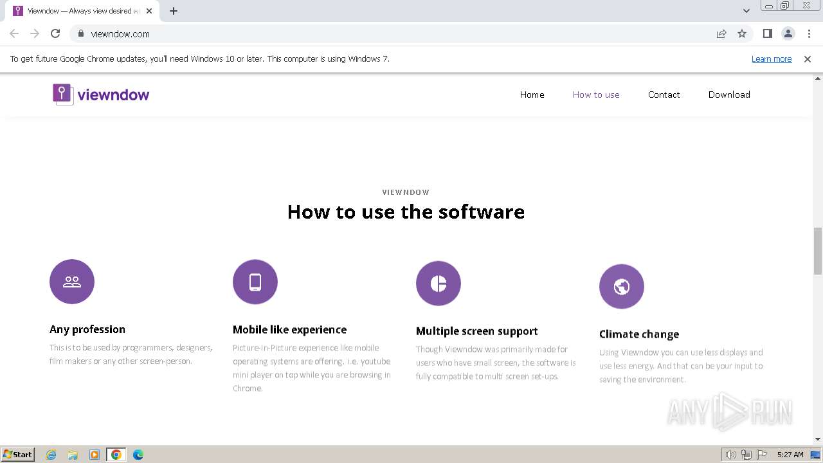Open File Explorer from the taskbar

[x=73, y=455]
